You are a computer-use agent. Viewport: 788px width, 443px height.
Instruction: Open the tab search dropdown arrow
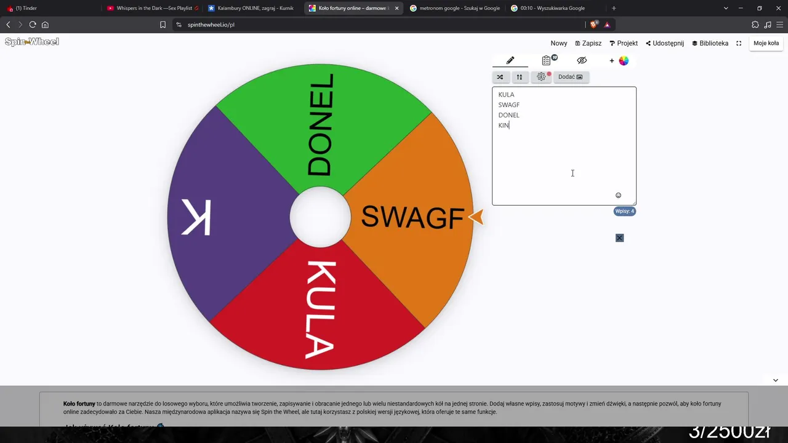click(726, 8)
